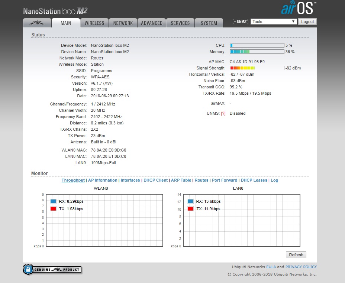The width and height of the screenshot is (345, 283).
Task: Select the AP MAC value C4:A8:1D:91:06:F0
Action: click(x=247, y=62)
